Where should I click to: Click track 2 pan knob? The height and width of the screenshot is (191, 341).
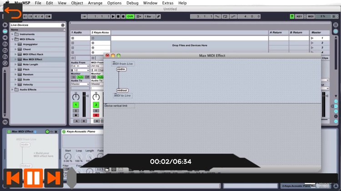pyautogui.click(x=96, y=96)
